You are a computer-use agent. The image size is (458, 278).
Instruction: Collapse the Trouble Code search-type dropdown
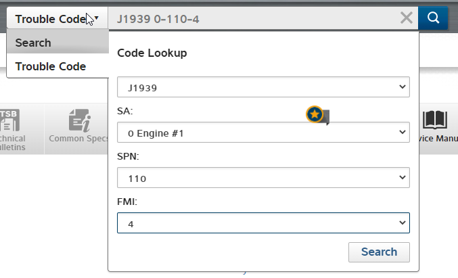tap(57, 19)
